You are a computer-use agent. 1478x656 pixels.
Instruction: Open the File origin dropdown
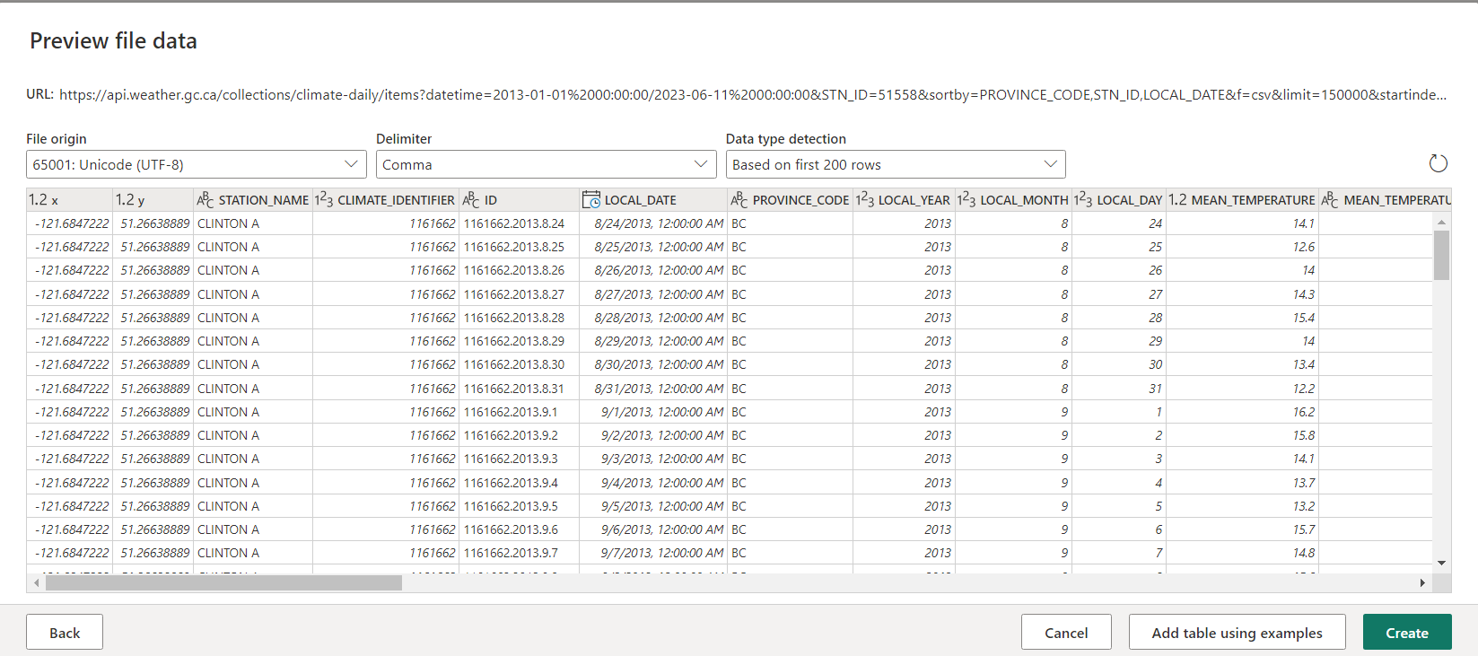tap(196, 164)
